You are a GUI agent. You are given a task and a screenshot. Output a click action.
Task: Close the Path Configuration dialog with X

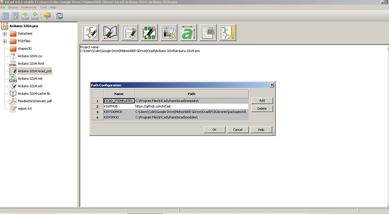272,85
